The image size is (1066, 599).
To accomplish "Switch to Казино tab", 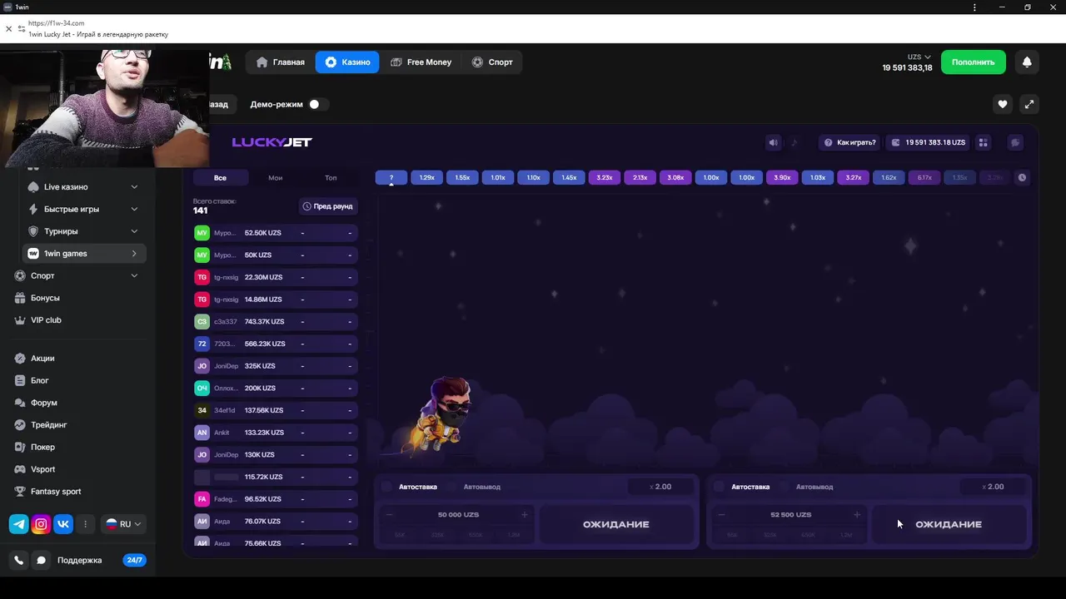I will [x=347, y=62].
